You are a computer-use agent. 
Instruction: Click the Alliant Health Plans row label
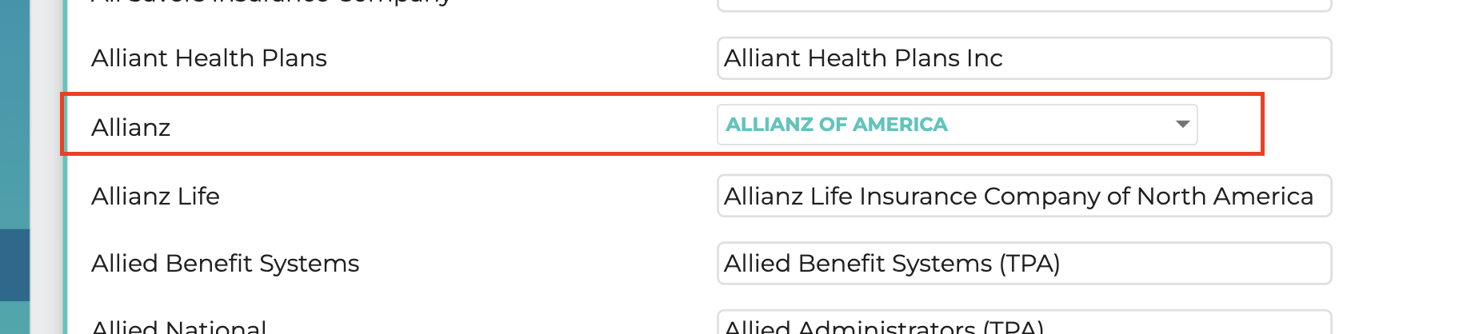point(209,58)
